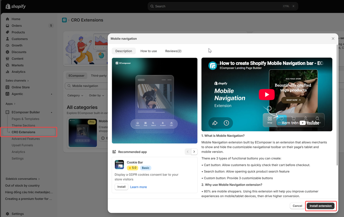The width and height of the screenshot is (344, 217).
Task: Open Markets globe icon
Action: pyautogui.click(x=7, y=65)
